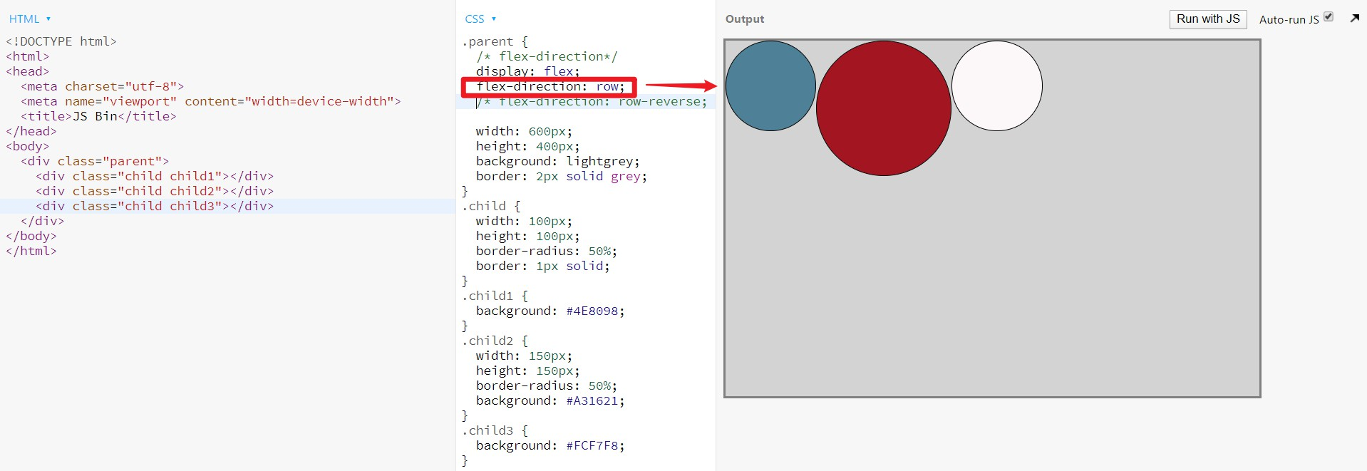Image resolution: width=1367 pixels, height=471 pixels.
Task: Click the '/* flex-direction*/' comment line
Action: click(547, 57)
